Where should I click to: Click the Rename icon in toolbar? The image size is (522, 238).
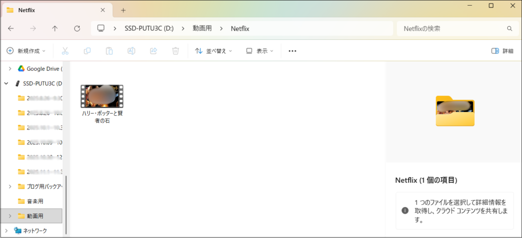pos(132,51)
